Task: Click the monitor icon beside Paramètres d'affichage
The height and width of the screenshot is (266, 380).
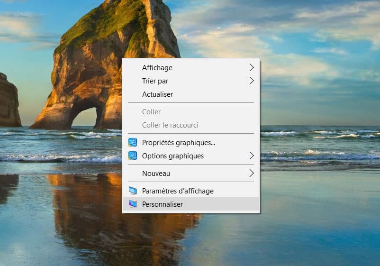Action: pos(133,191)
